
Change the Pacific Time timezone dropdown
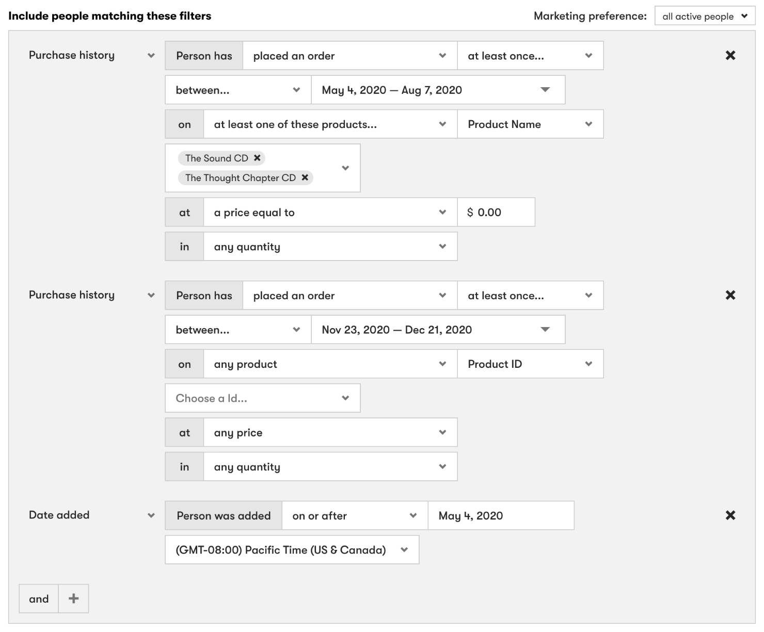tap(292, 550)
